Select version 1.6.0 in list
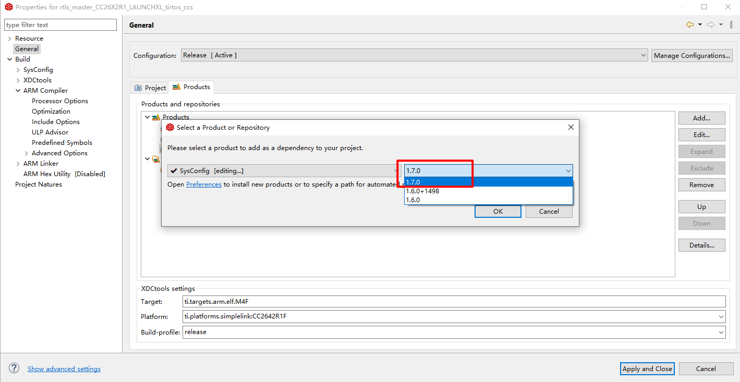740x382 pixels. coord(488,200)
